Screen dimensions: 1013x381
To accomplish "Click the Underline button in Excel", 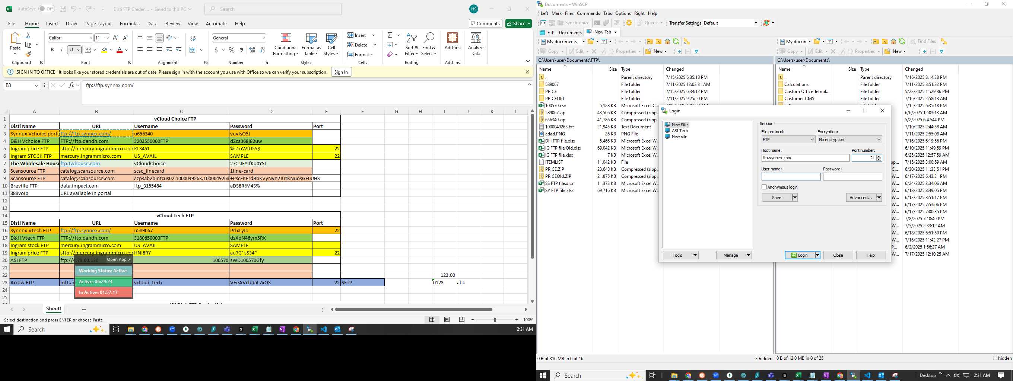I will (71, 50).
